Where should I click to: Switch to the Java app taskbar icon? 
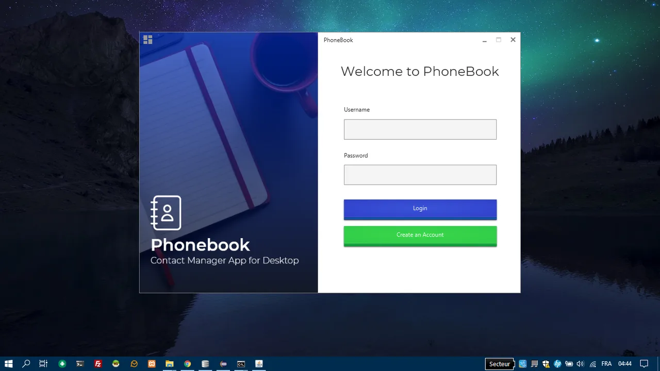(x=259, y=364)
